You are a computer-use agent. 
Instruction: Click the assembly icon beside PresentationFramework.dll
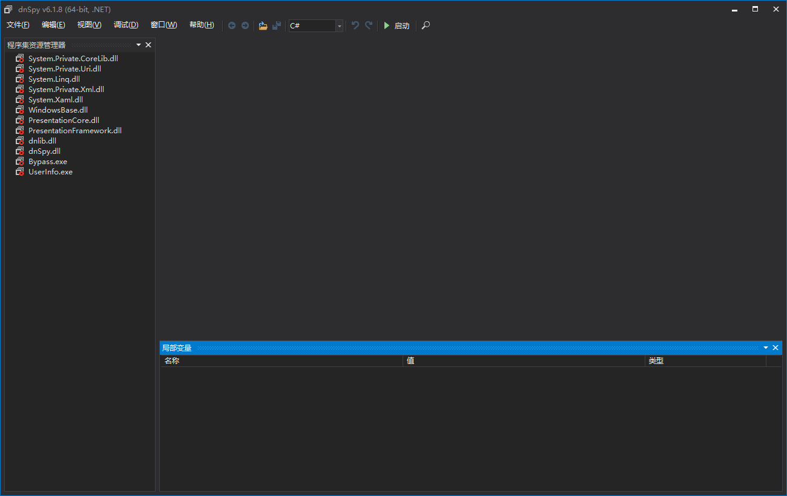(x=20, y=131)
